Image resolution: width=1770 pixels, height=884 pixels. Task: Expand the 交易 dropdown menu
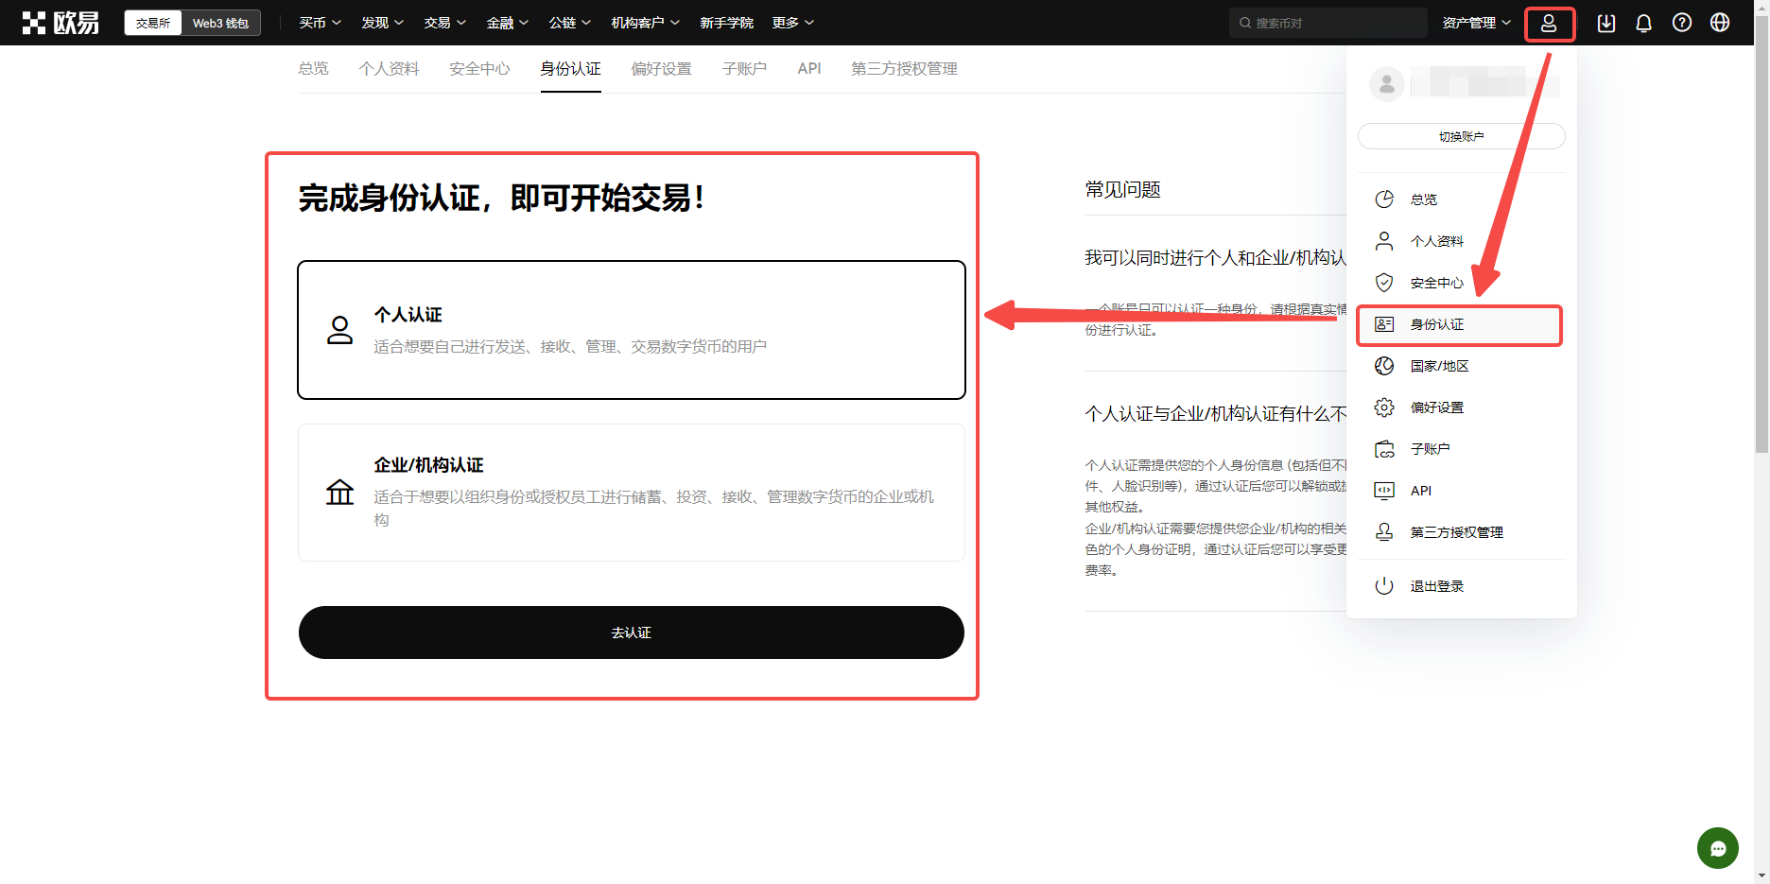pos(445,23)
